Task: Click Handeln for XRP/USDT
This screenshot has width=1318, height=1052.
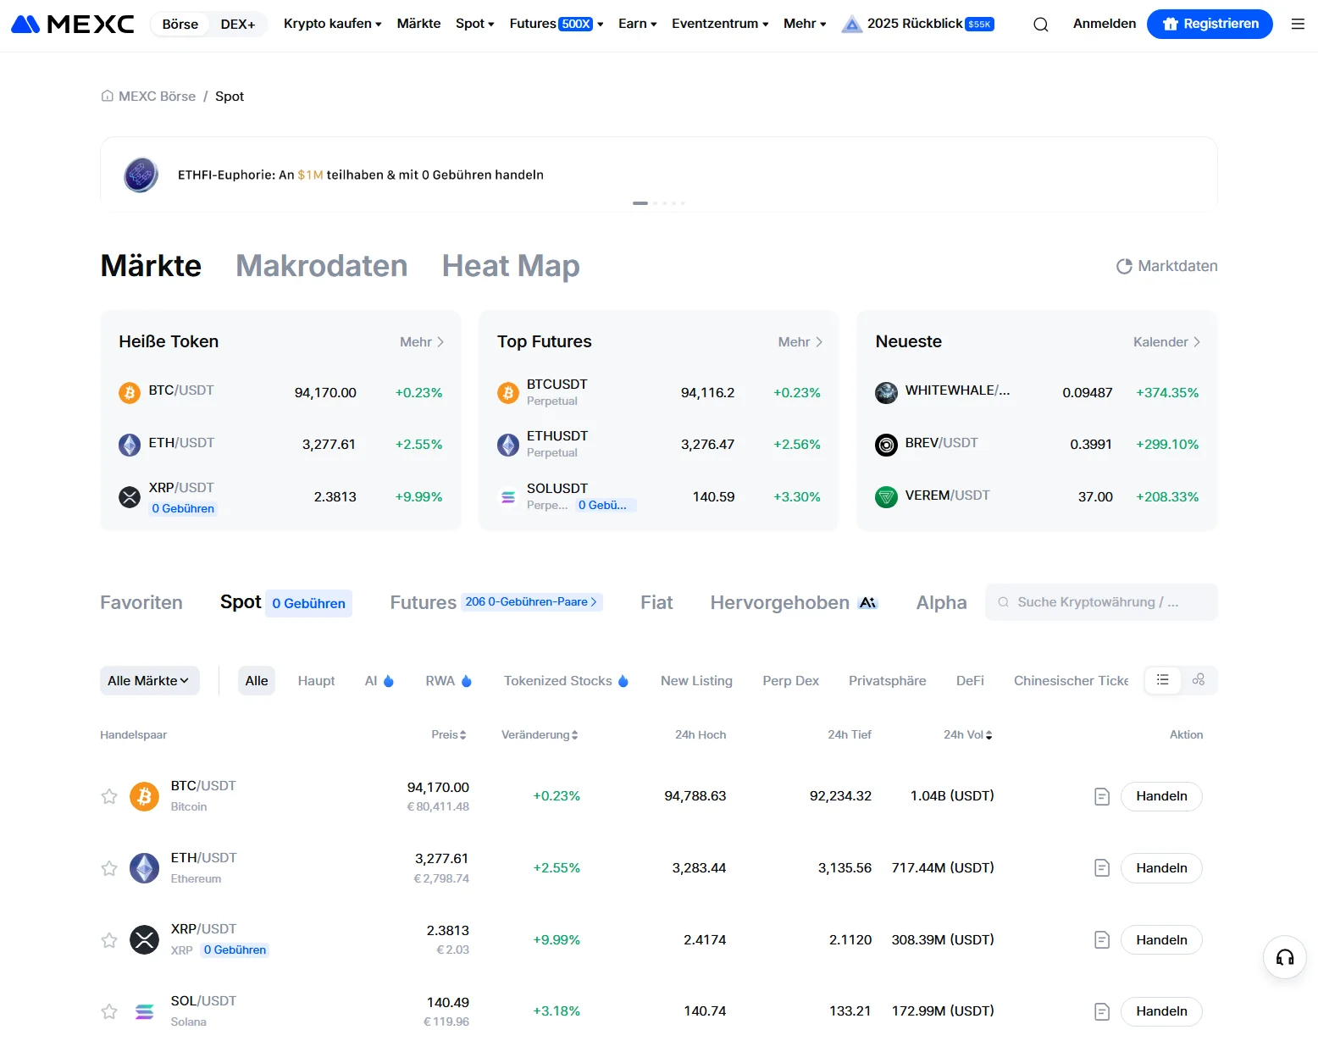Action: 1161,940
